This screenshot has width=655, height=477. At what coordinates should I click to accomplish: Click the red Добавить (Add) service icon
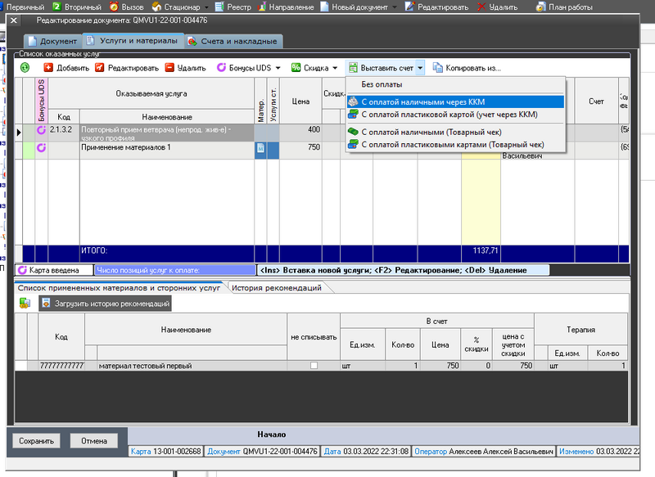click(48, 68)
